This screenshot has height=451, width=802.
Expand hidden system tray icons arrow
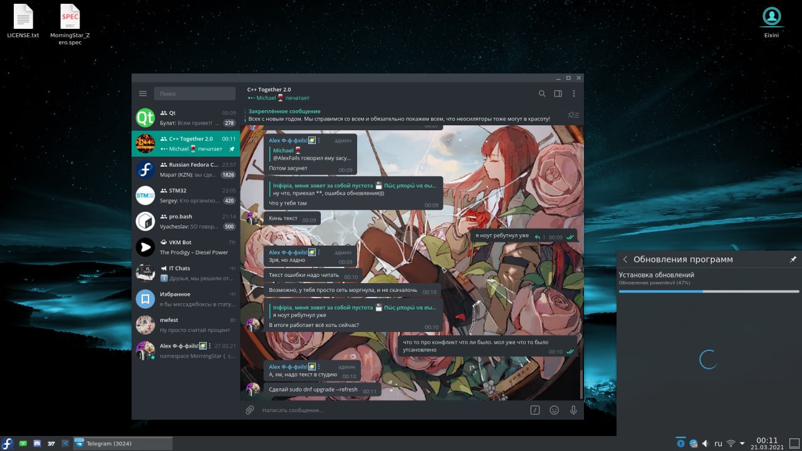pos(742,443)
